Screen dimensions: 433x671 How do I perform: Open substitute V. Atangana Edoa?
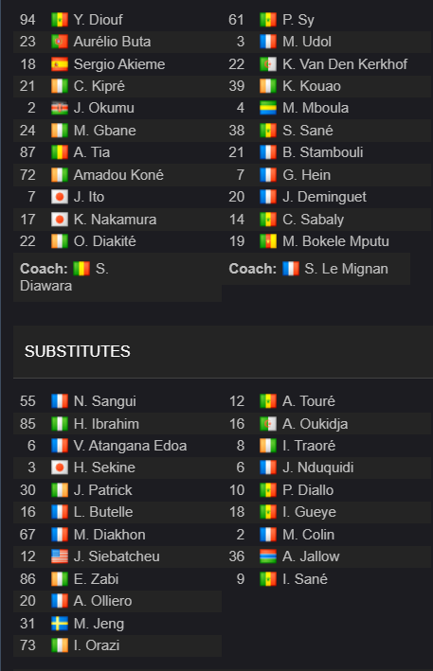click(130, 446)
